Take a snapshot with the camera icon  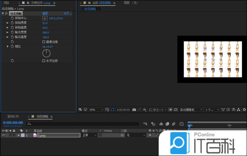pyautogui.click(x=134, y=110)
